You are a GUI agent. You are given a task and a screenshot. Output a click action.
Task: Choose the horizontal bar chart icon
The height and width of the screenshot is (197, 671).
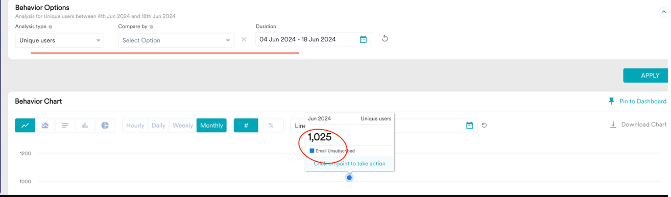click(65, 125)
